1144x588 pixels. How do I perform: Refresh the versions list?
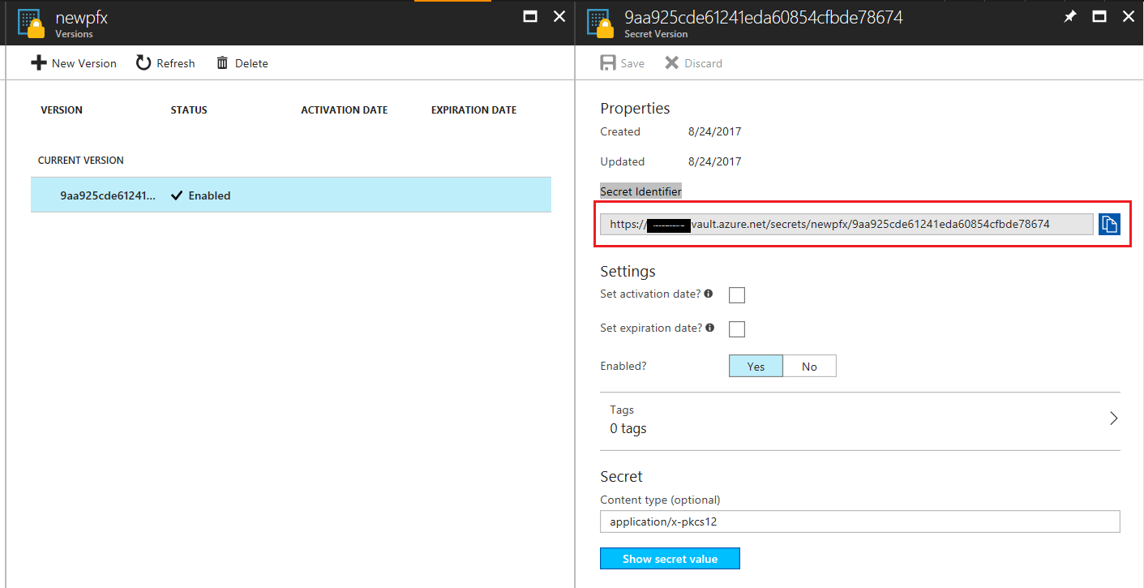tap(165, 63)
